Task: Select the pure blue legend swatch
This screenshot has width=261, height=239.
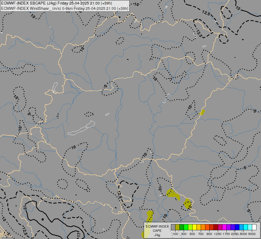Action: coord(237,227)
